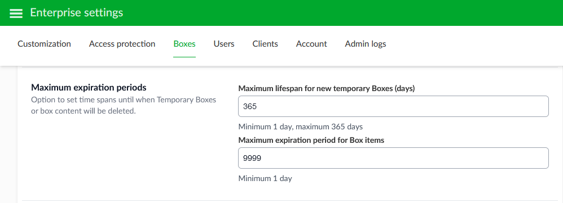Viewport: 563px width, 203px height.
Task: Open the Access protection tab
Action: (x=122, y=44)
